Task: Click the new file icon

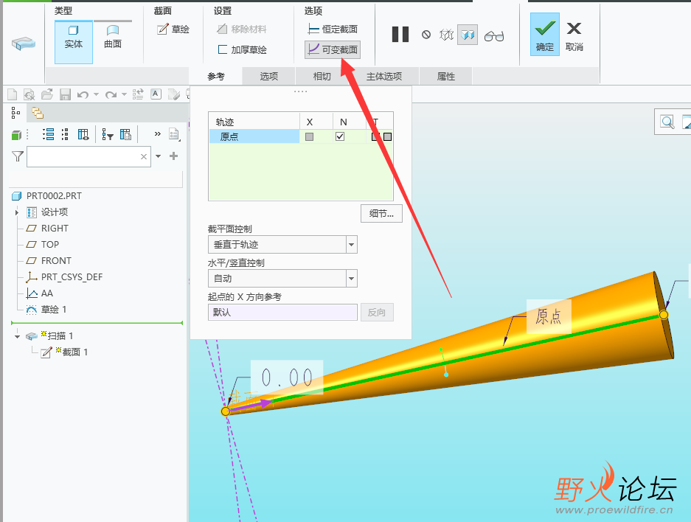Action: 13,94
